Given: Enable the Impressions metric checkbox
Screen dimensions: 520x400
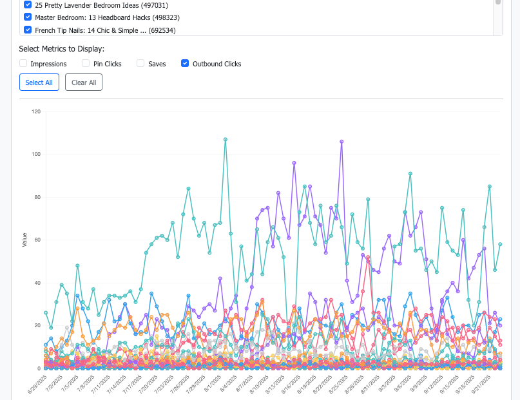Looking at the screenshot, I should click(23, 63).
